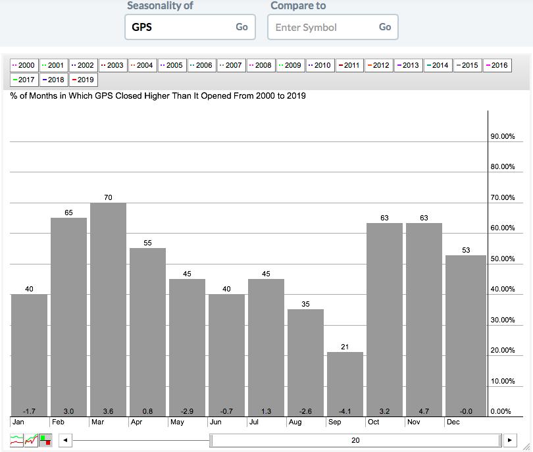Click the -4.1 average return value
Viewport: 533px width, 452px height.
tap(345, 411)
